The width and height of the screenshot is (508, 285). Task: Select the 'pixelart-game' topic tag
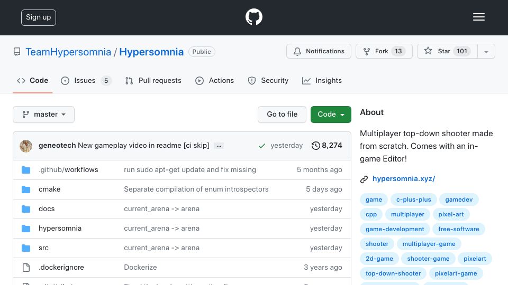point(456,274)
